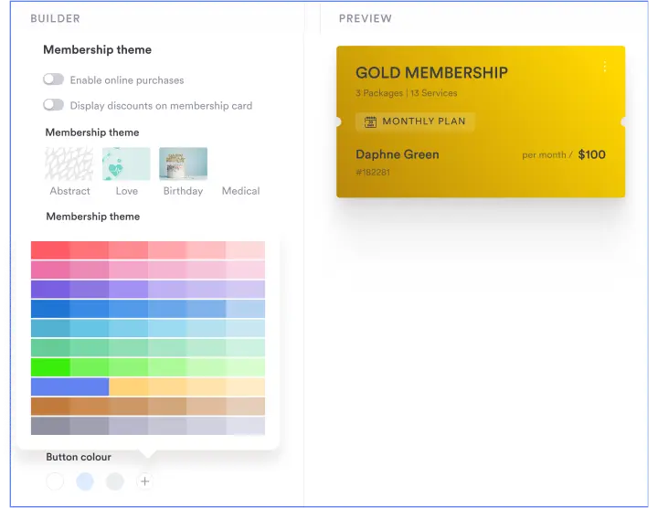Viewport: 658px width, 508px height.
Task: Pick the darkest teal-cyan palette swatch
Action: coord(50,328)
